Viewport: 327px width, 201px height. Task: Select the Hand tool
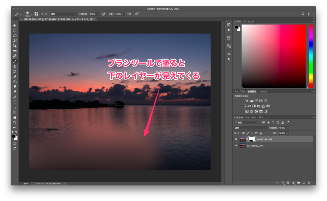[x=15, y=117]
